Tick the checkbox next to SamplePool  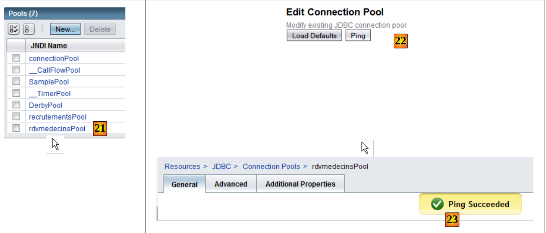pos(16,82)
